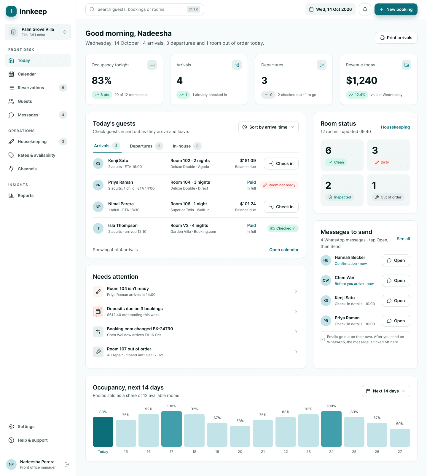The image size is (427, 476).
Task: Click the Dirty rooms tile showing 3
Action: click(x=388, y=155)
